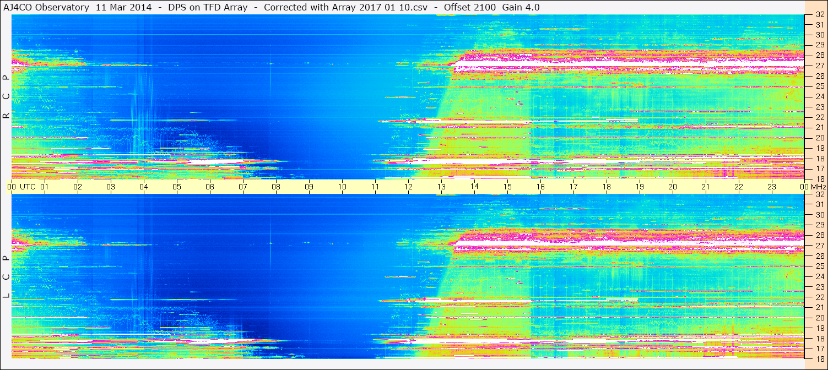Click the 16 MHz label in LCP panel
Viewport: 828px width, 370px height.
(x=819, y=359)
